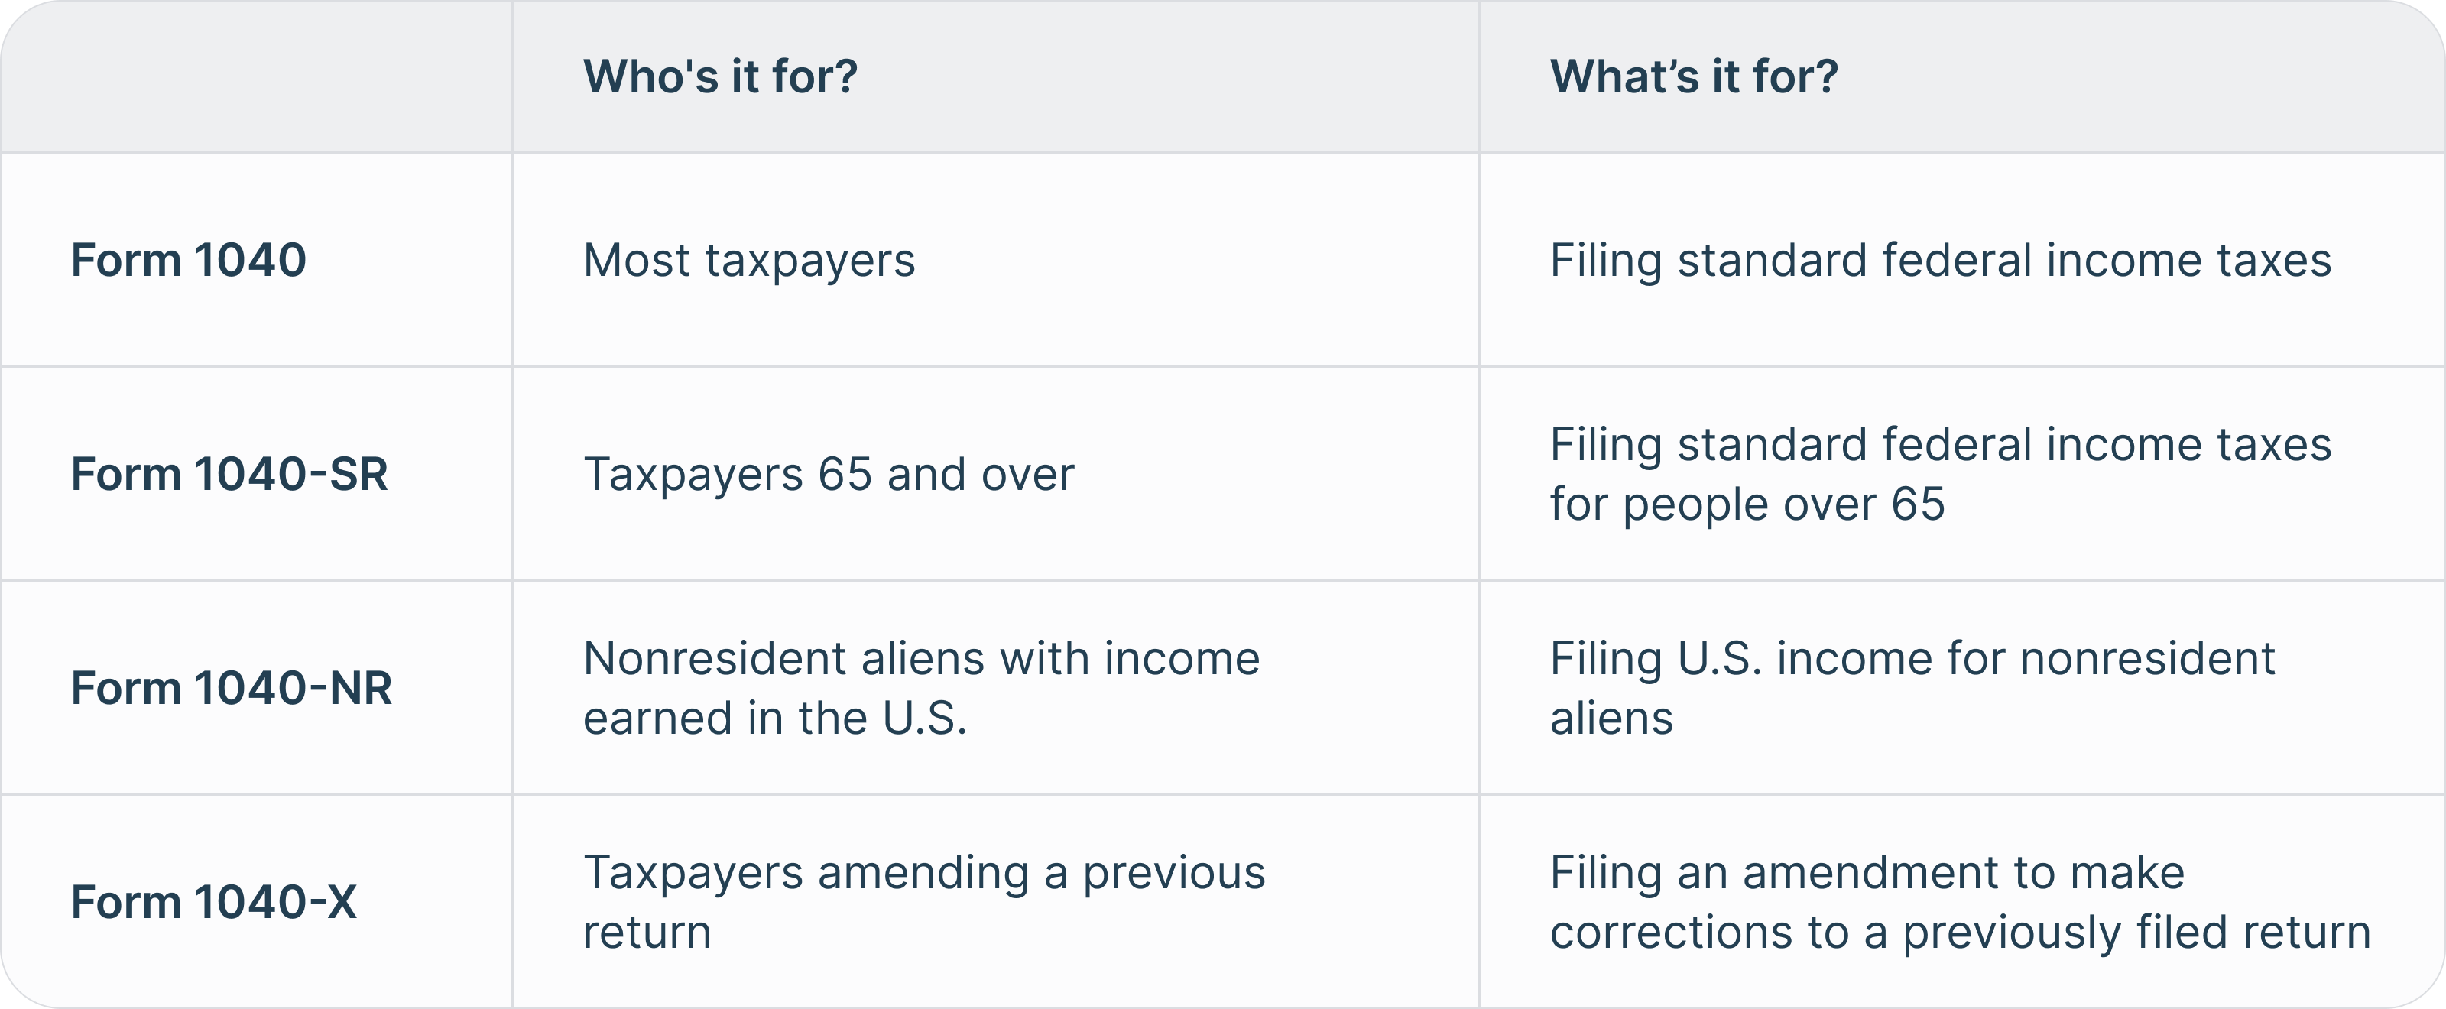2446x1009 pixels.
Task: Click the "for people over 65" text line
Action: [1747, 504]
